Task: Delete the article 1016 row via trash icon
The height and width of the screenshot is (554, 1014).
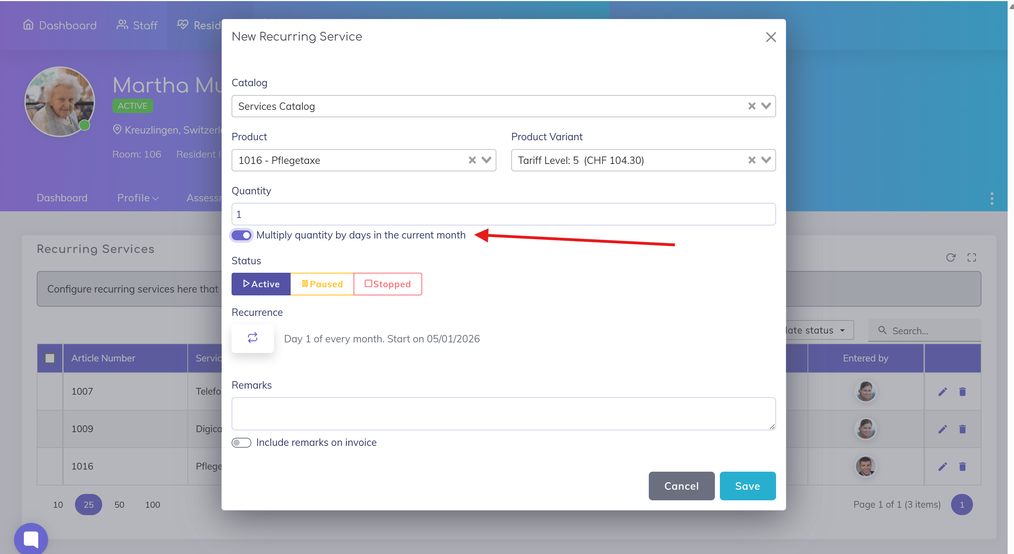Action: point(962,466)
